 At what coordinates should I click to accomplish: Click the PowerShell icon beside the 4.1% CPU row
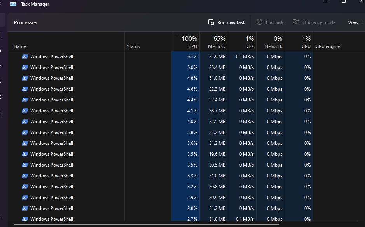[x=25, y=111]
